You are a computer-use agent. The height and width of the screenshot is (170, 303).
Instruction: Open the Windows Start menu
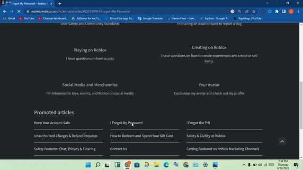click(88, 165)
